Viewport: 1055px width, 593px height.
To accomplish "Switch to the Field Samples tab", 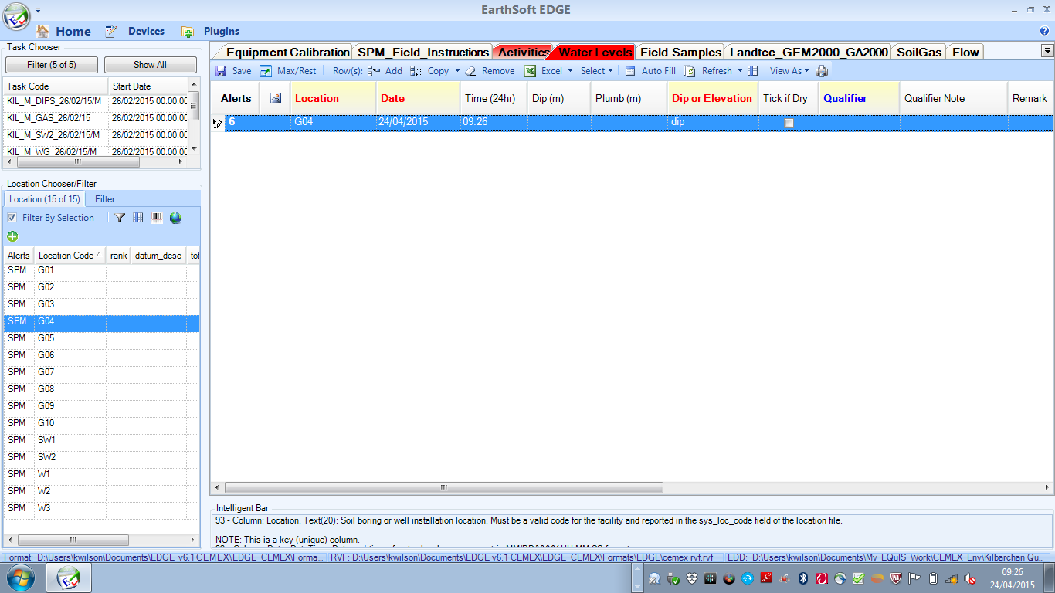I will pos(680,53).
